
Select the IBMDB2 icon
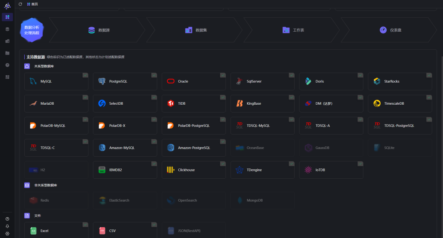(x=102, y=170)
